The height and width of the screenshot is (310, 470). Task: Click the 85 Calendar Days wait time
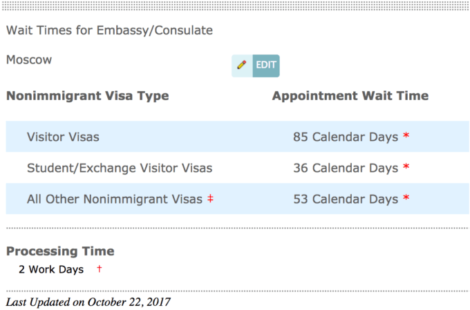coord(346,137)
